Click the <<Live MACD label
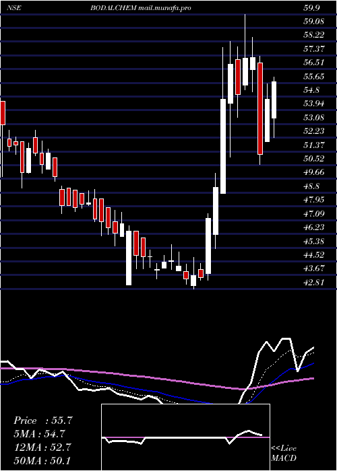 pos(284,454)
